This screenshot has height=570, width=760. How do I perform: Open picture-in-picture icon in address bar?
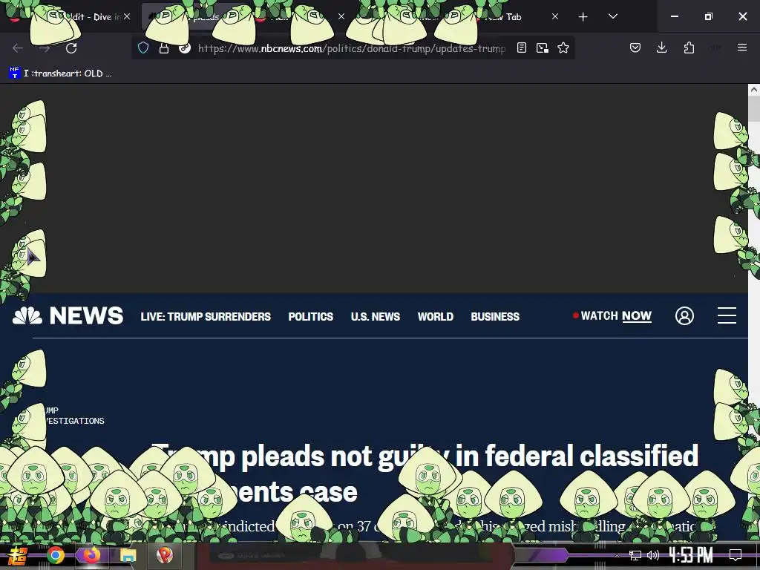click(x=543, y=47)
